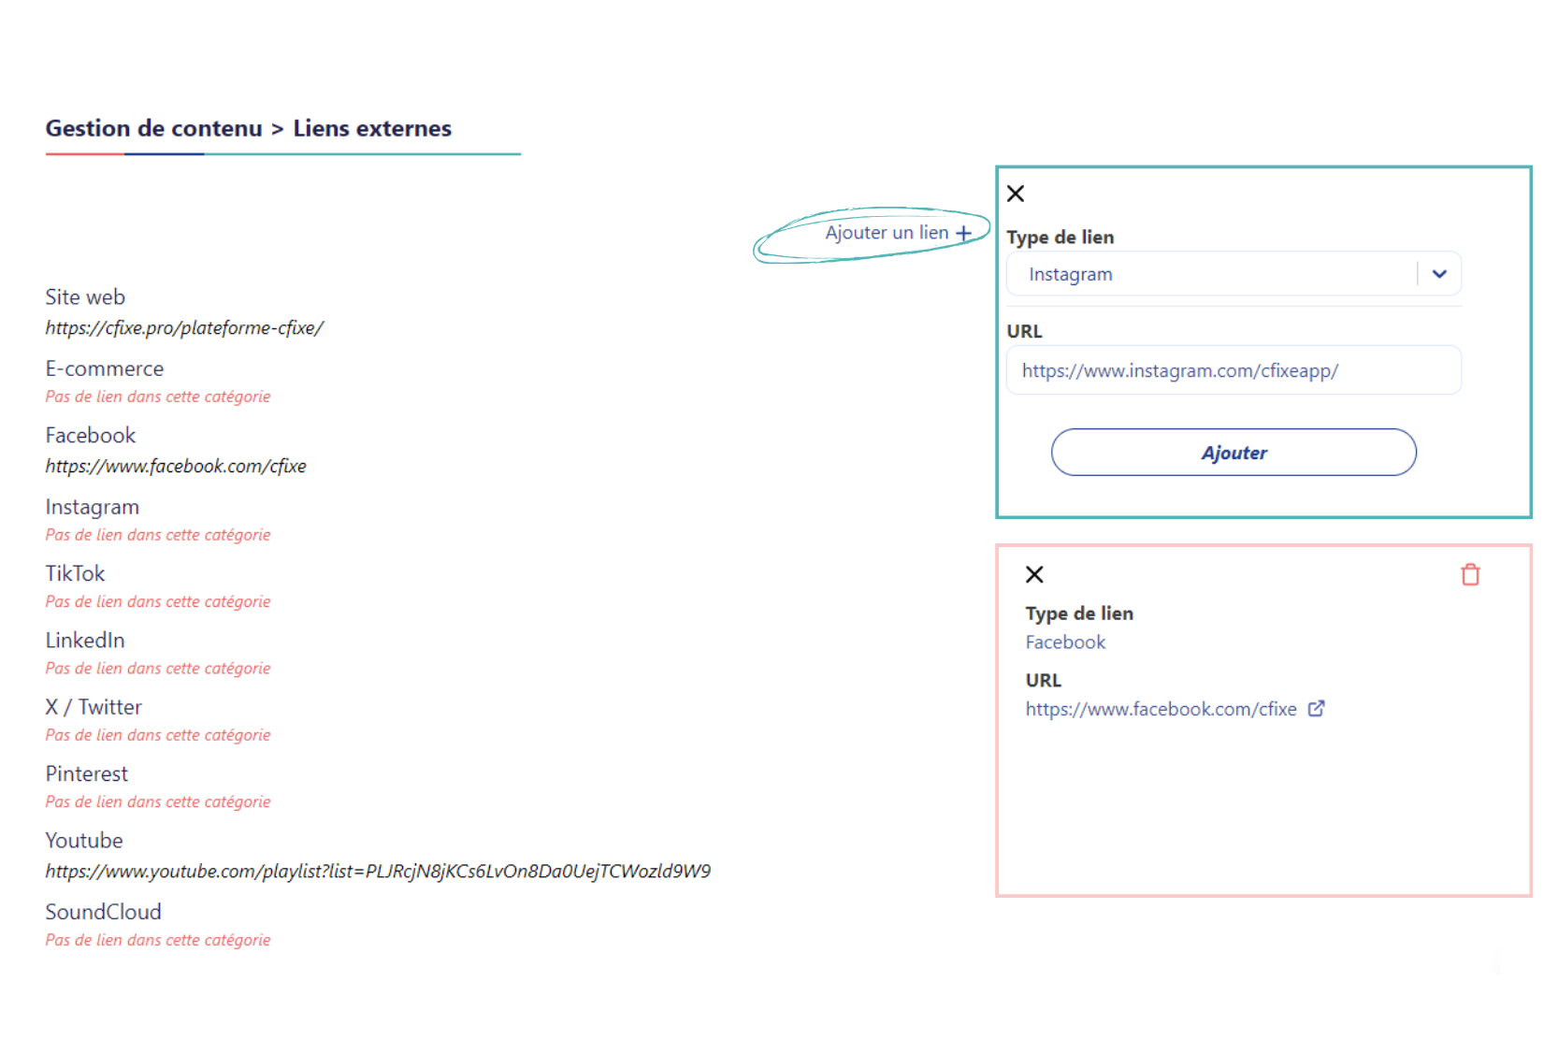Click 'Pas de lien' under TikTok
Image resolution: width=1558 pixels, height=1039 pixels.
[x=158, y=601]
